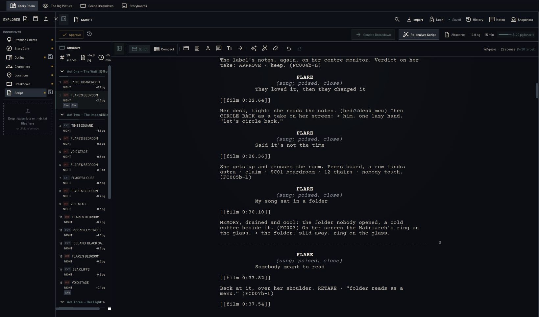Switch to Compact view mode
This screenshot has height=317, width=539.
click(164, 49)
